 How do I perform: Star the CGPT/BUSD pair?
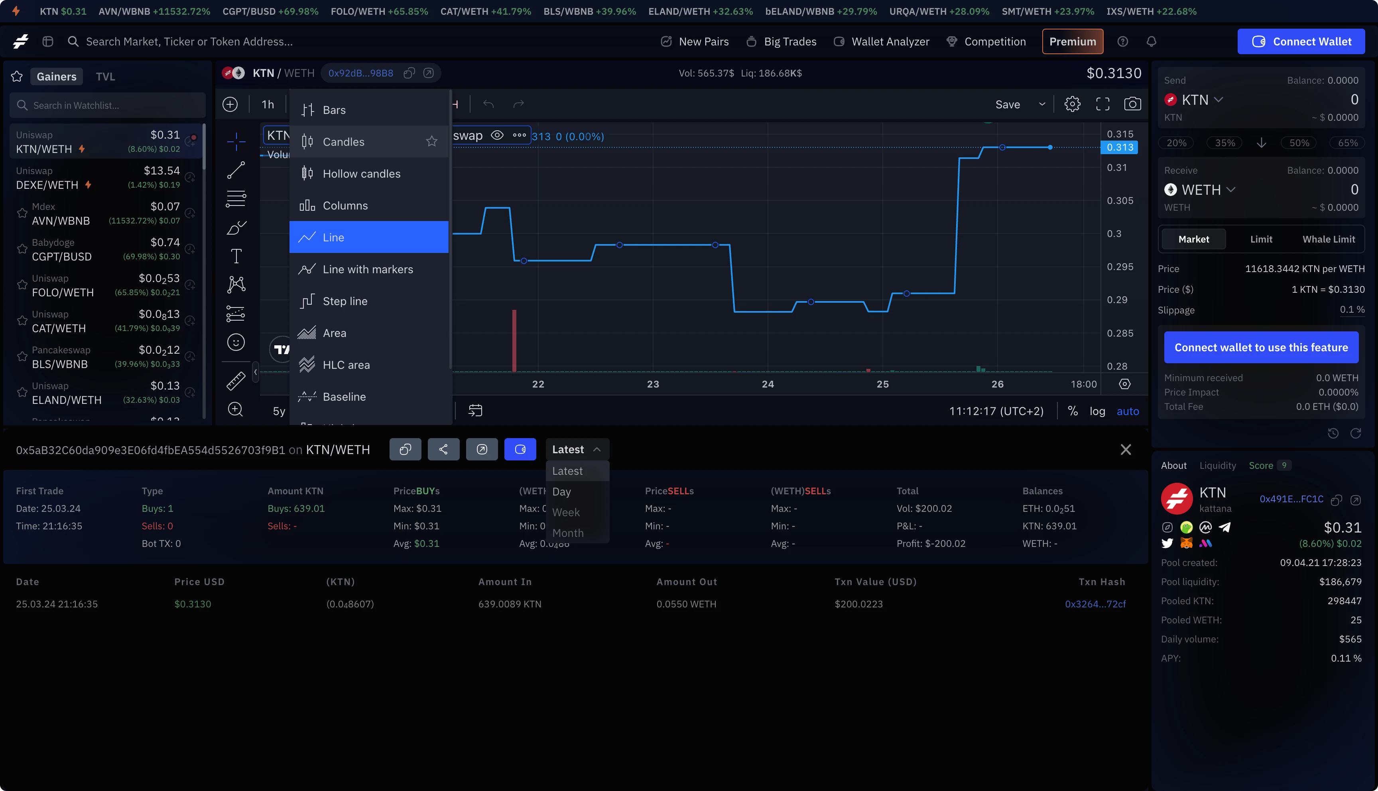pyautogui.click(x=22, y=249)
